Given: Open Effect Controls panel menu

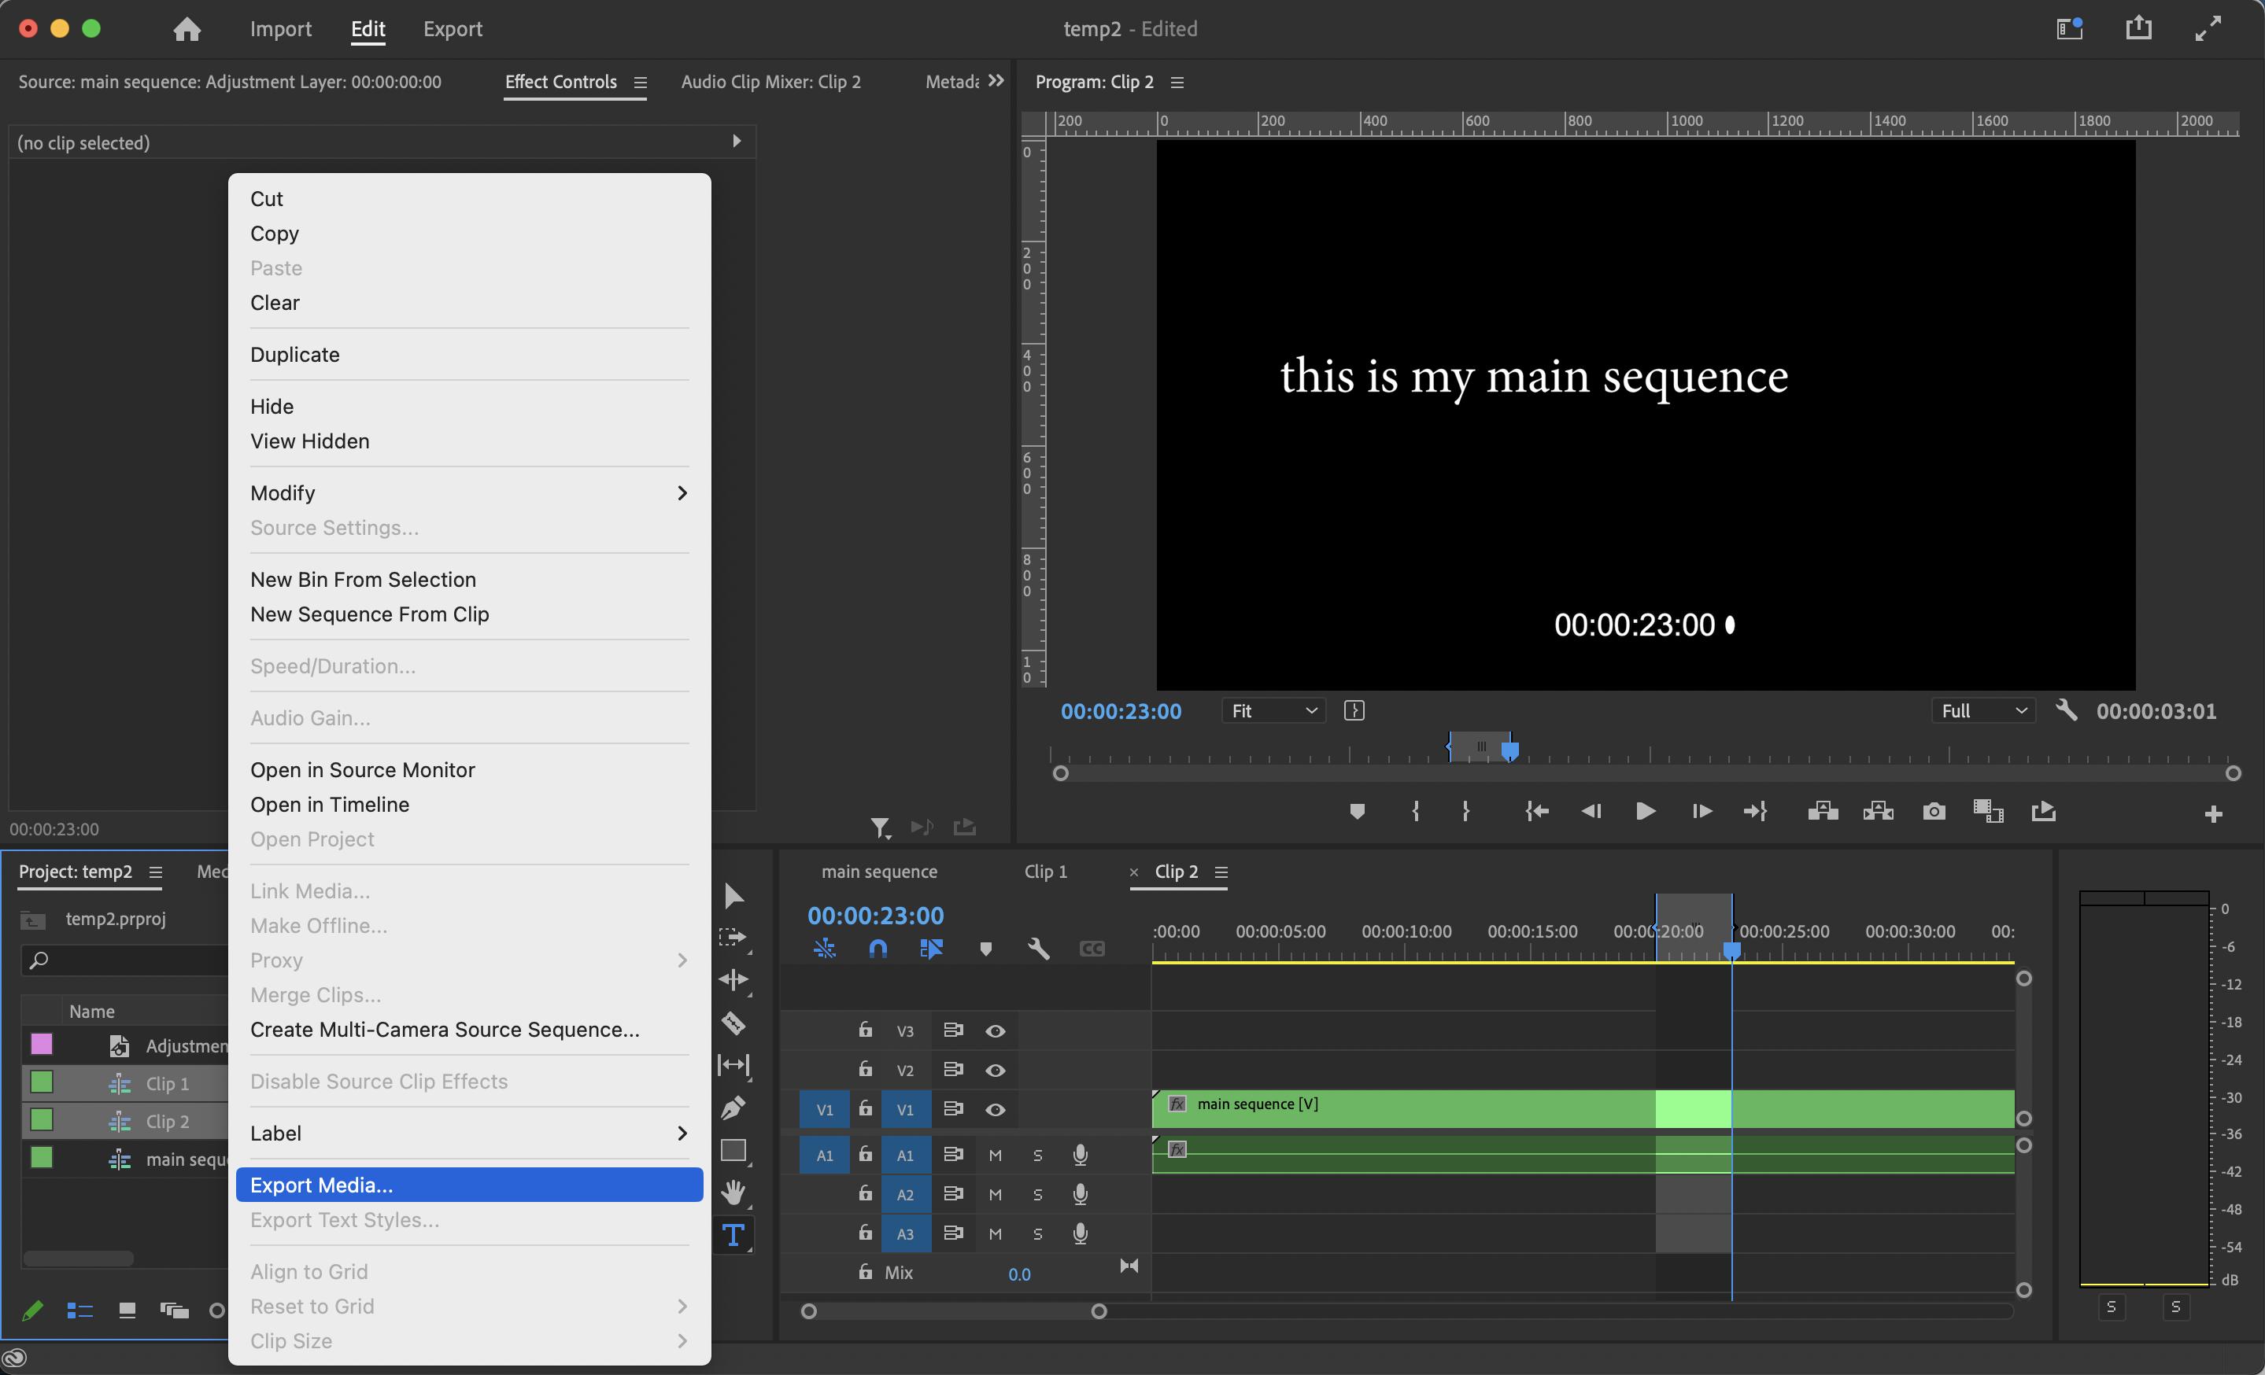Looking at the screenshot, I should (x=641, y=83).
